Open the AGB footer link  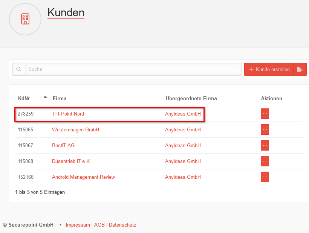point(99,225)
